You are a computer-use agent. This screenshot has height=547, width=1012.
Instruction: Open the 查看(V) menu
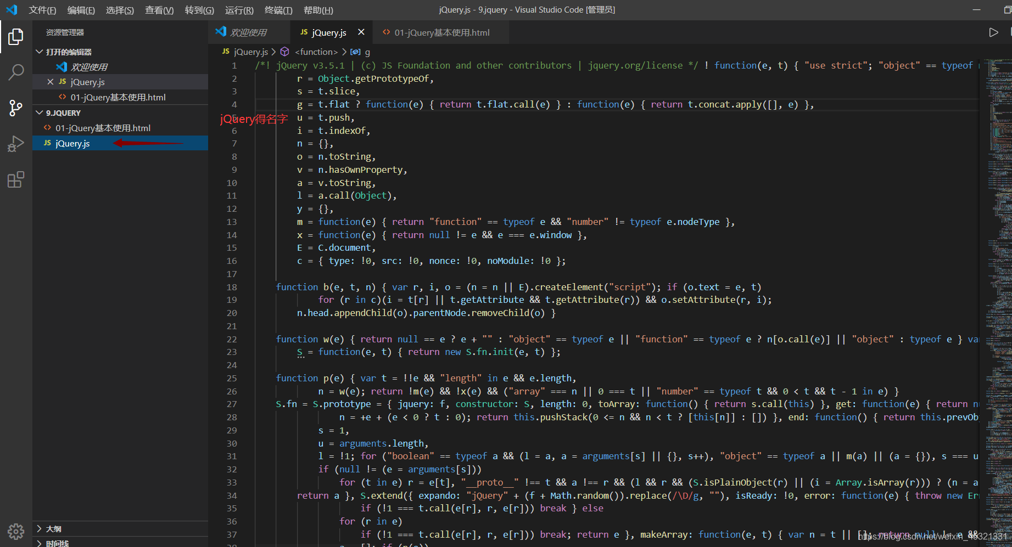[x=159, y=10]
